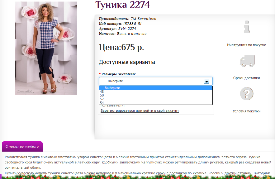Click the Доступные варианты heading
The image size is (275, 179).
127,62
